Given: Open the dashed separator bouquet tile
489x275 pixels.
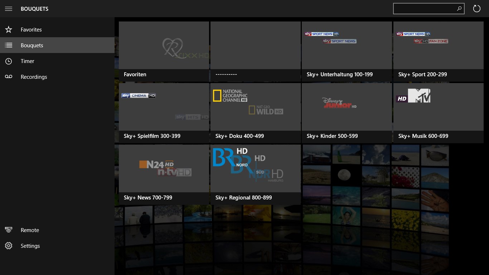Looking at the screenshot, I should click(256, 52).
